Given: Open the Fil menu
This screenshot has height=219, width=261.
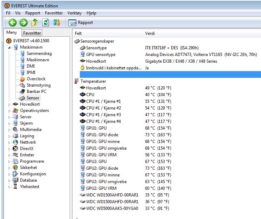Looking at the screenshot, I should pos(8,13).
